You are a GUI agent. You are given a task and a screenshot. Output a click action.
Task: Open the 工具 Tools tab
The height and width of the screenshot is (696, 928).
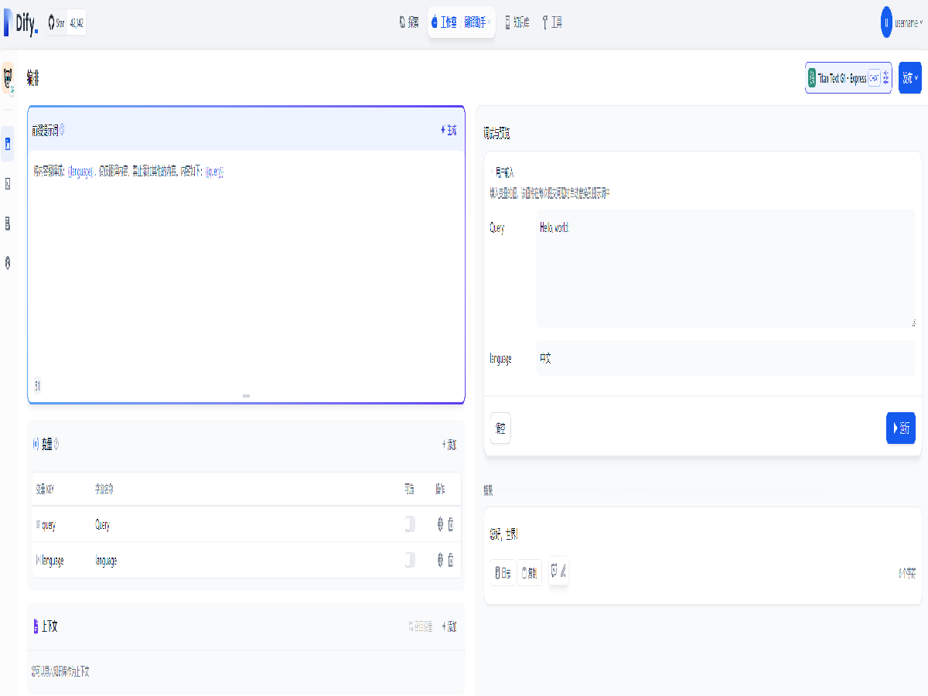(552, 22)
